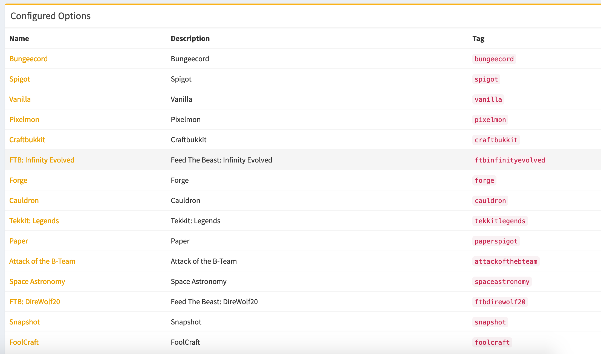The height and width of the screenshot is (354, 601).
Task: Click the Name column header
Action: click(x=19, y=39)
